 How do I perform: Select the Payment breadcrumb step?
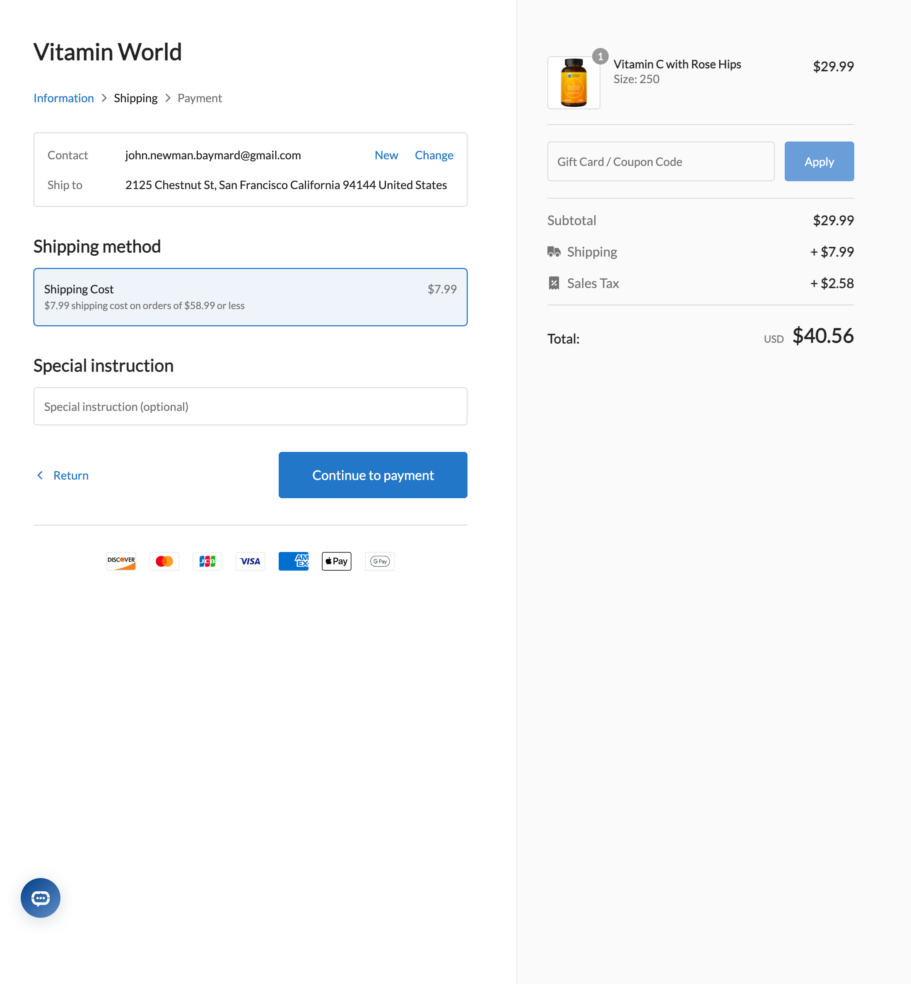point(200,98)
